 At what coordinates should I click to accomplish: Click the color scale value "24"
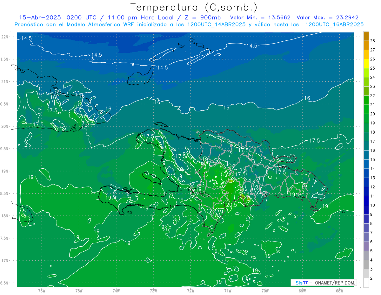tap(373, 77)
